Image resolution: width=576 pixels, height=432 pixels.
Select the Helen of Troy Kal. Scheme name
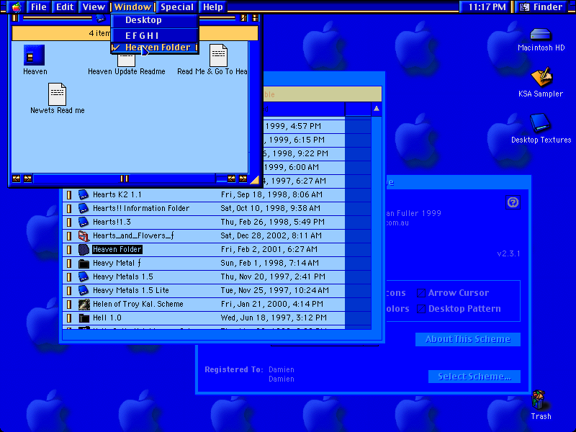138,304
